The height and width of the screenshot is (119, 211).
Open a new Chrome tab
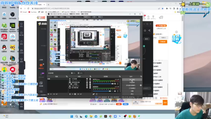(49, 4)
